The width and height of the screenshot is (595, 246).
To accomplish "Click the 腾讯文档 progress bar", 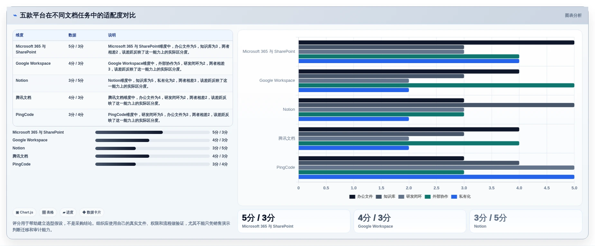I will coord(153,156).
